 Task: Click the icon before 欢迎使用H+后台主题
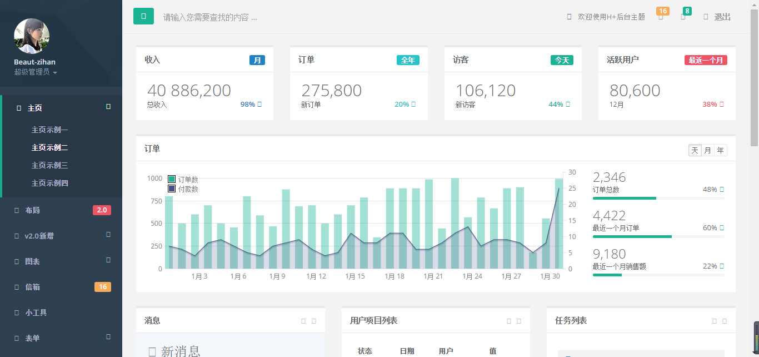569,17
